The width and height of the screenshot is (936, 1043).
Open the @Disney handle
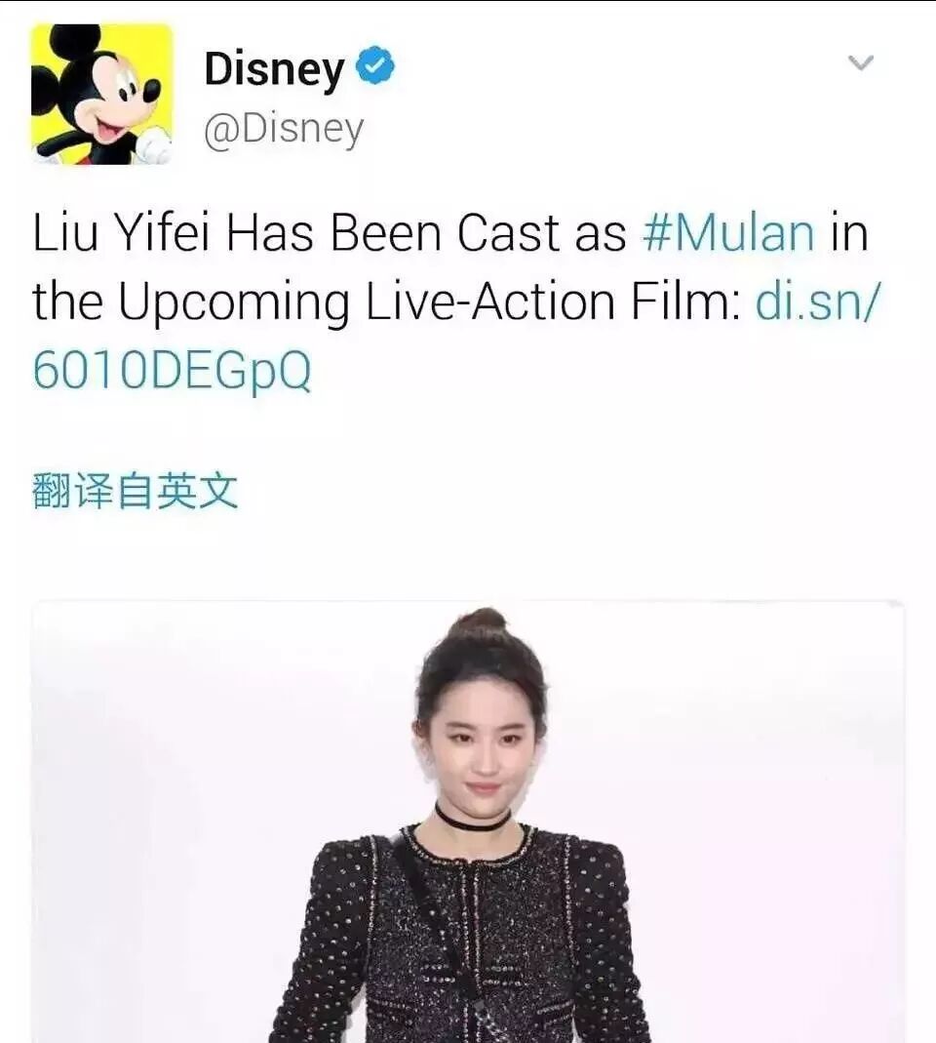click(284, 129)
